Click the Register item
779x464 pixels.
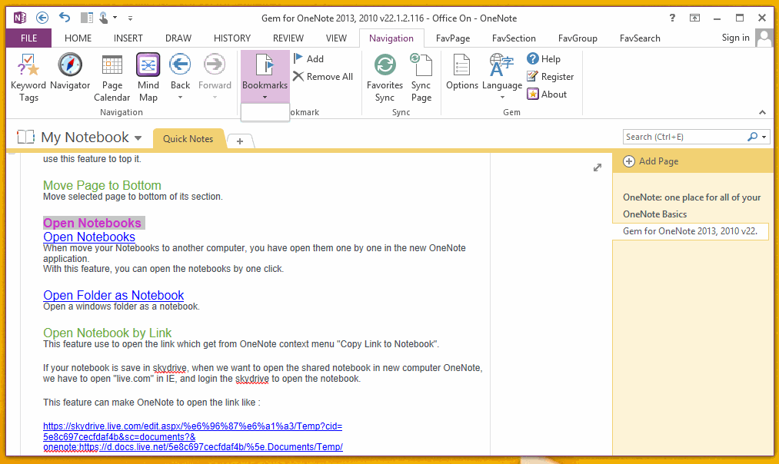(551, 76)
